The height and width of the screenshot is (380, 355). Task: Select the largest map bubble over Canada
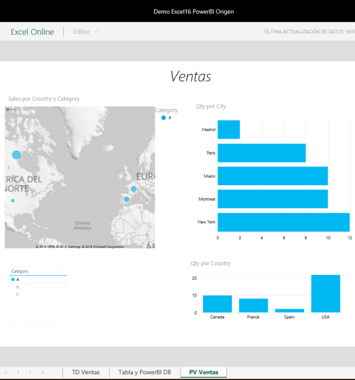(16, 154)
